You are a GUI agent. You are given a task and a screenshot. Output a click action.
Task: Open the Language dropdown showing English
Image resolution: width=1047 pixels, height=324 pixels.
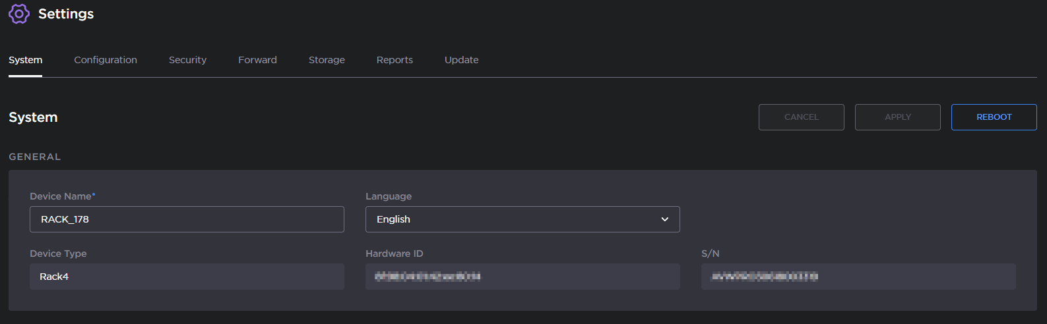(x=515, y=219)
